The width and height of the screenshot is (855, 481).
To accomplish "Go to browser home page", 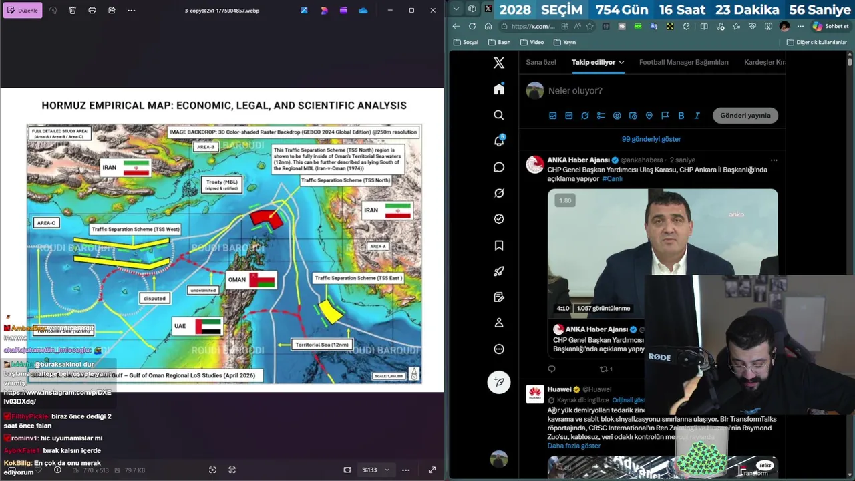I will pos(488,26).
